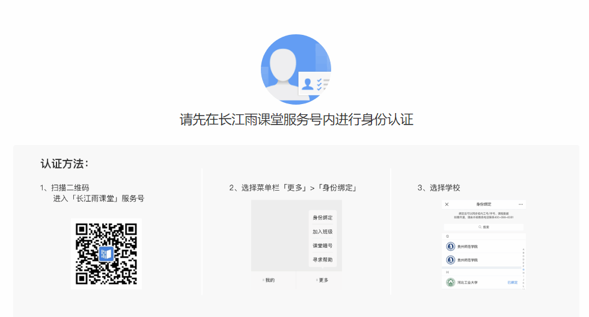Click the second 贵州师范学院 row name
This screenshot has width=589, height=317.
click(468, 260)
